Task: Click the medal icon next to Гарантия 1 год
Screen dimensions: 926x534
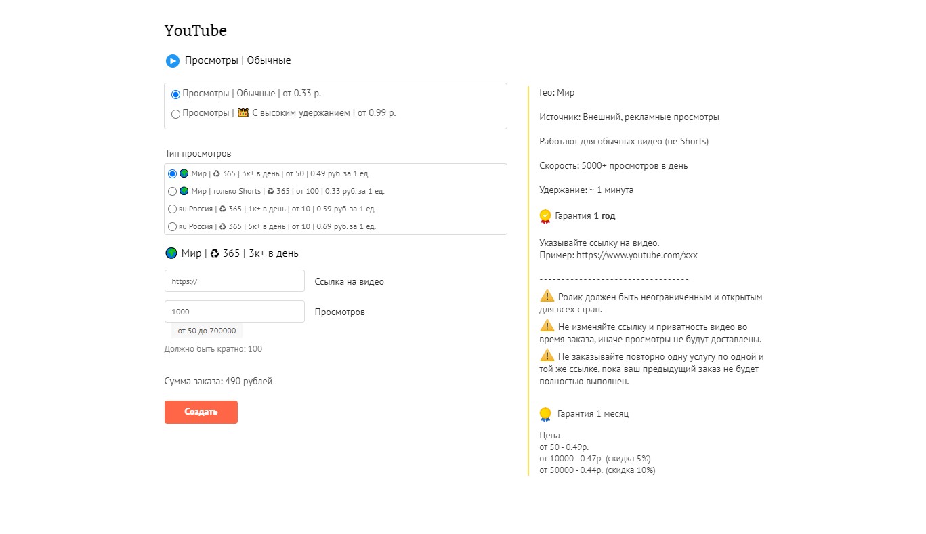Action: (545, 216)
